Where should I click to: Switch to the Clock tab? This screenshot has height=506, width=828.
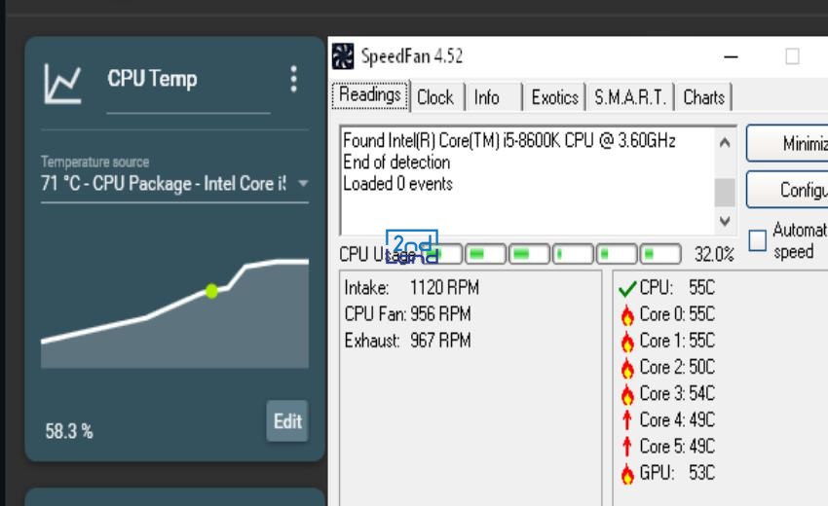coord(435,97)
